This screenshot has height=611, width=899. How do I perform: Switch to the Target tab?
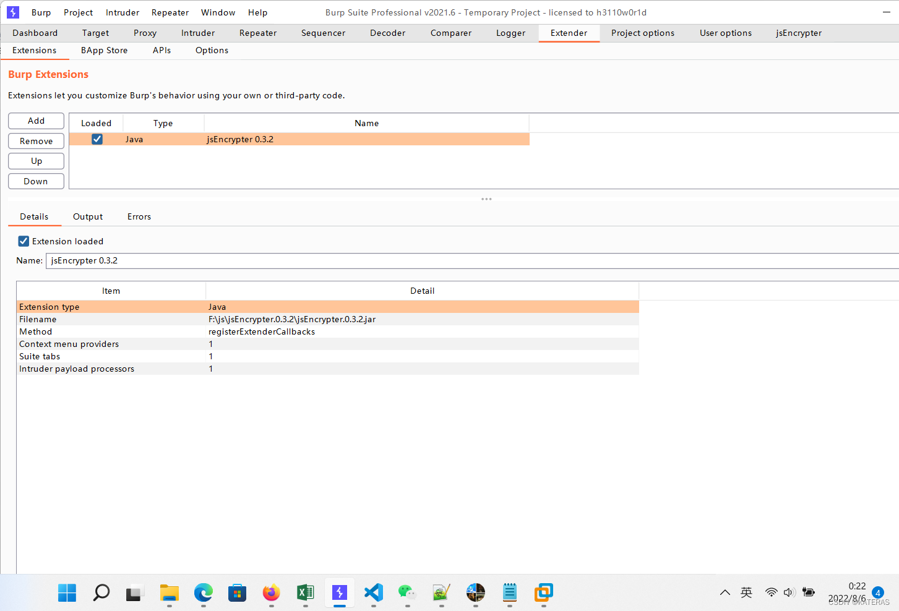tap(96, 33)
